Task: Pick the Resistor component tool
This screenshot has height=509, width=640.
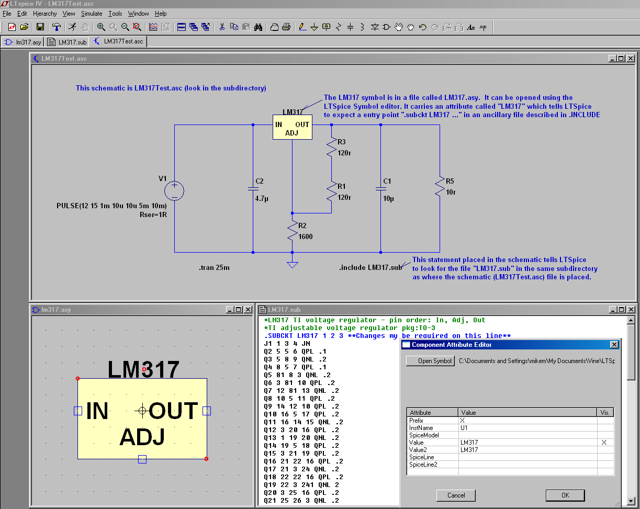Action: [338, 27]
